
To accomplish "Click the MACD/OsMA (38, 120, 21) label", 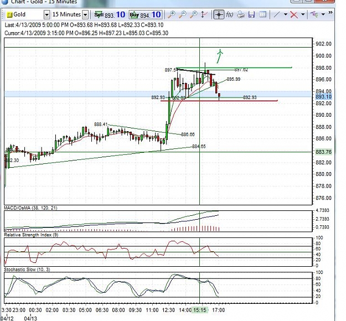I will (x=30, y=208).
